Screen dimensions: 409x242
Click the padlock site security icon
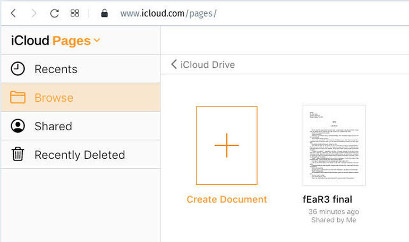pyautogui.click(x=104, y=13)
